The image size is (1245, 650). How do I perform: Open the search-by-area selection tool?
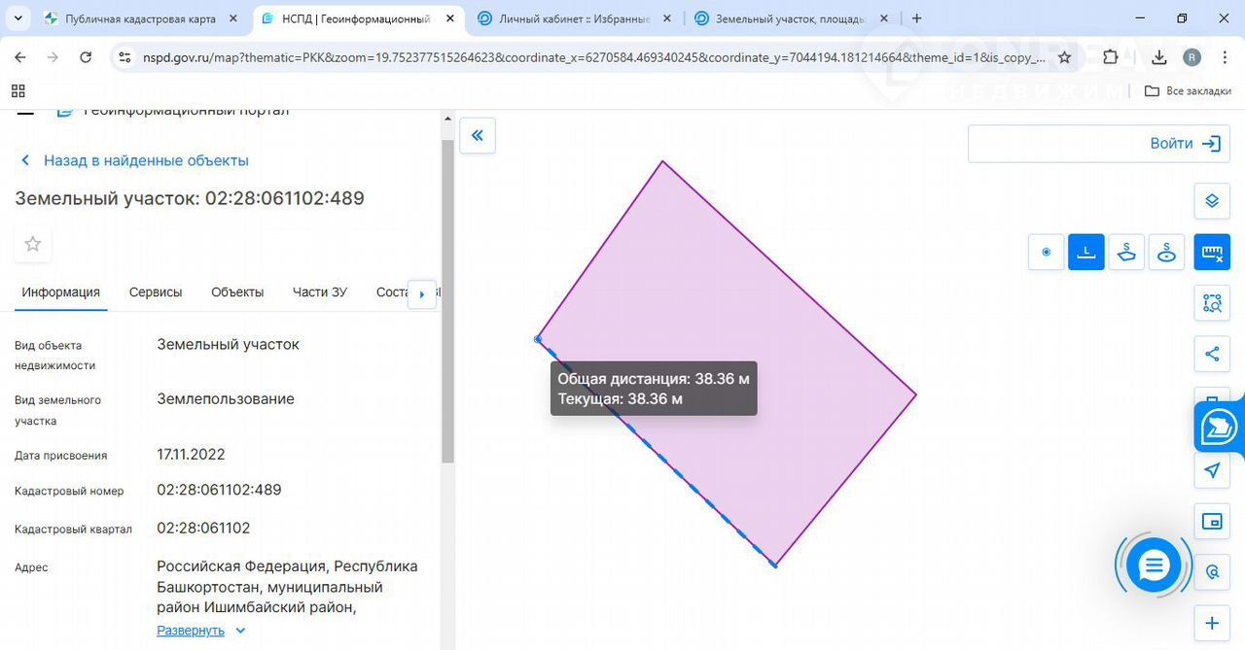(x=1212, y=303)
